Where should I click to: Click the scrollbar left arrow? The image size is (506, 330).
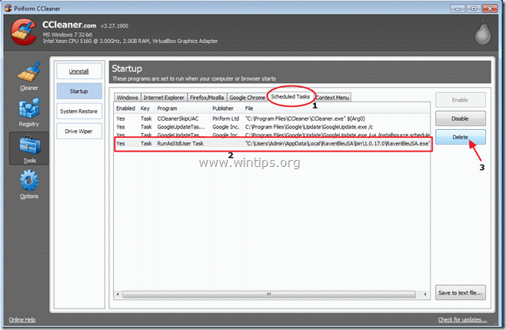coord(118,295)
